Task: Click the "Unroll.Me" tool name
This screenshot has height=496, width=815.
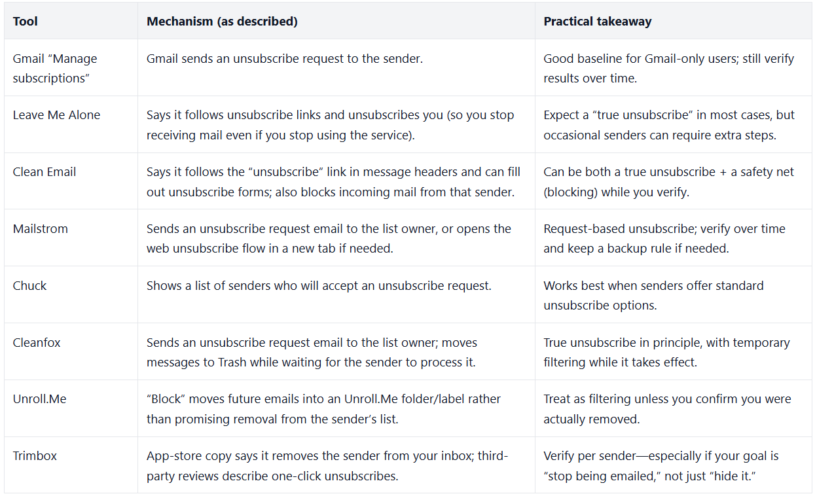Action: (x=39, y=399)
